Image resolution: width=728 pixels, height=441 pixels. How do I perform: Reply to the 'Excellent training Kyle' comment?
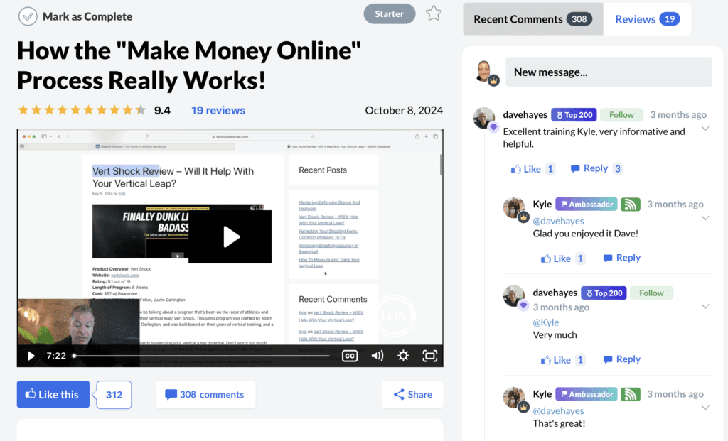click(589, 168)
